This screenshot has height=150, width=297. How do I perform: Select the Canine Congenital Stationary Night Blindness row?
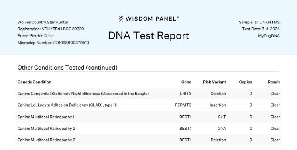(x=148, y=94)
